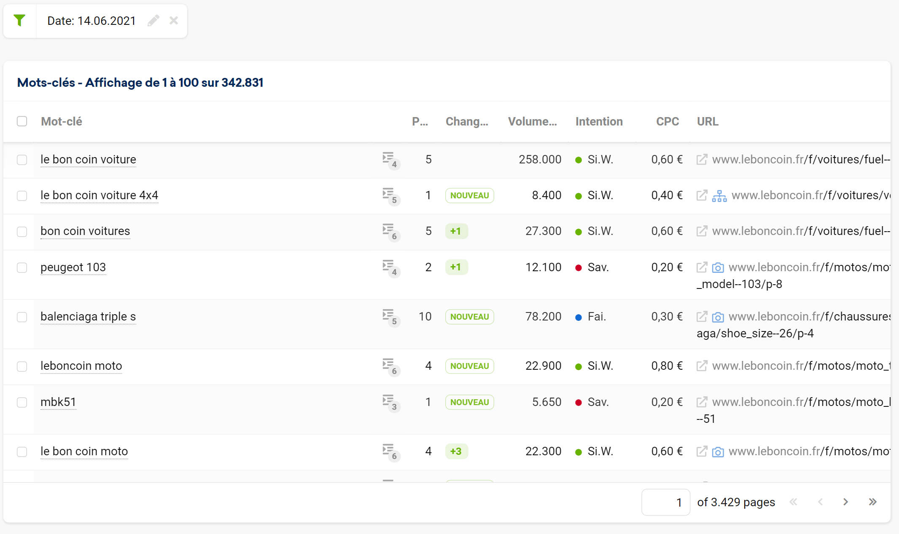The width and height of the screenshot is (899, 534).
Task: Check the box for le bon coin voiture
Action: 22,160
